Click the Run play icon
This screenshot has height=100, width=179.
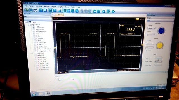104,12
